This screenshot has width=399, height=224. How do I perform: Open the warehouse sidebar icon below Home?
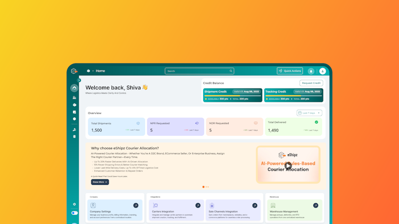tap(74, 98)
